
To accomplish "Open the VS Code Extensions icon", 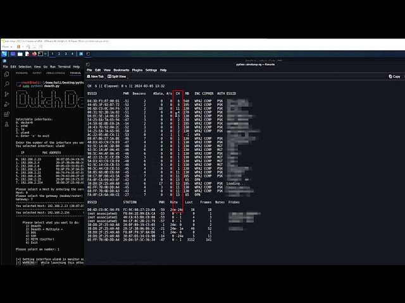I will coord(7,114).
